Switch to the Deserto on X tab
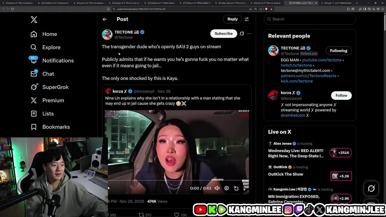 [x=159, y=3]
